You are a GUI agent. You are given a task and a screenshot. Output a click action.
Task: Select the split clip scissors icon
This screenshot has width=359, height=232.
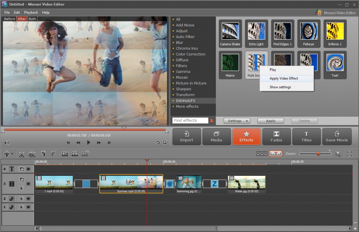(21, 154)
